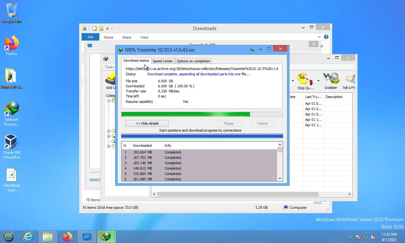
Task: Click the Start button on taskbar
Action: tap(9, 236)
